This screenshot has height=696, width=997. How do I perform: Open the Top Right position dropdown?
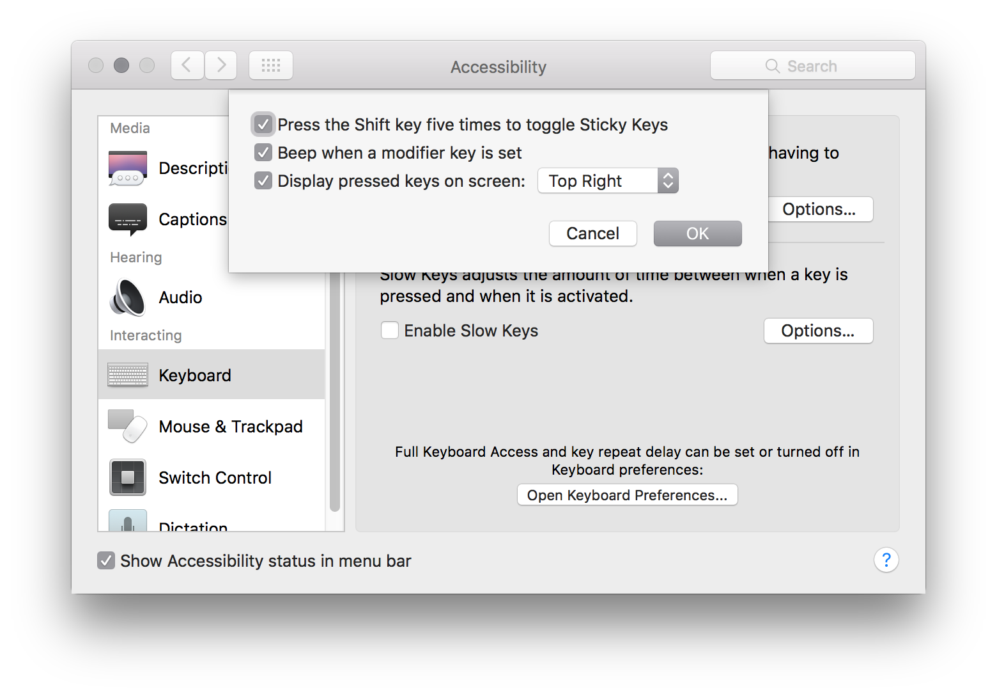pos(607,180)
